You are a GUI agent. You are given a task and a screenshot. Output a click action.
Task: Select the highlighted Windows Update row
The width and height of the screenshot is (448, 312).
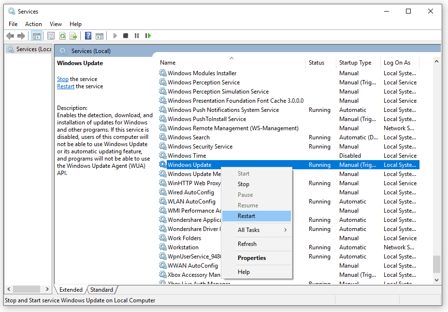click(289, 164)
